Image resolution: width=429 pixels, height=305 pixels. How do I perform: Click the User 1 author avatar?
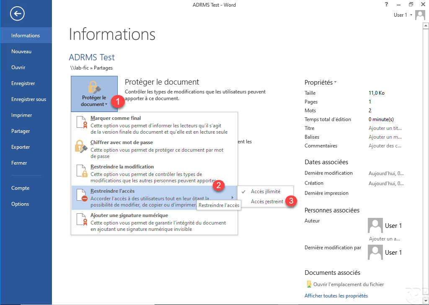(375, 225)
